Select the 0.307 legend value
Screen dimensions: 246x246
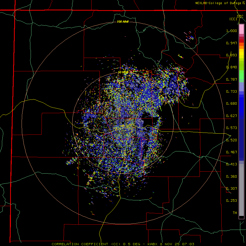(x=232, y=189)
